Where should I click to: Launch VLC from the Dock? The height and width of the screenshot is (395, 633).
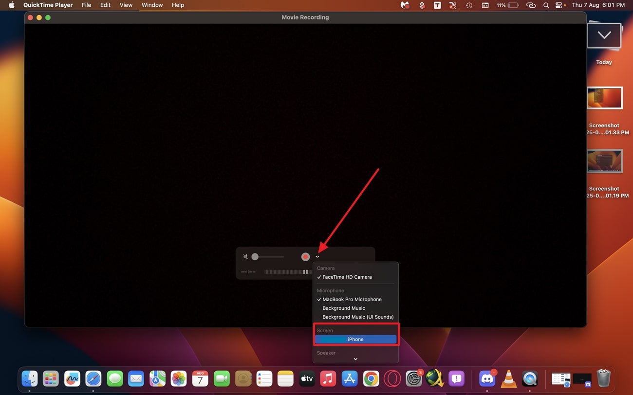(x=508, y=378)
